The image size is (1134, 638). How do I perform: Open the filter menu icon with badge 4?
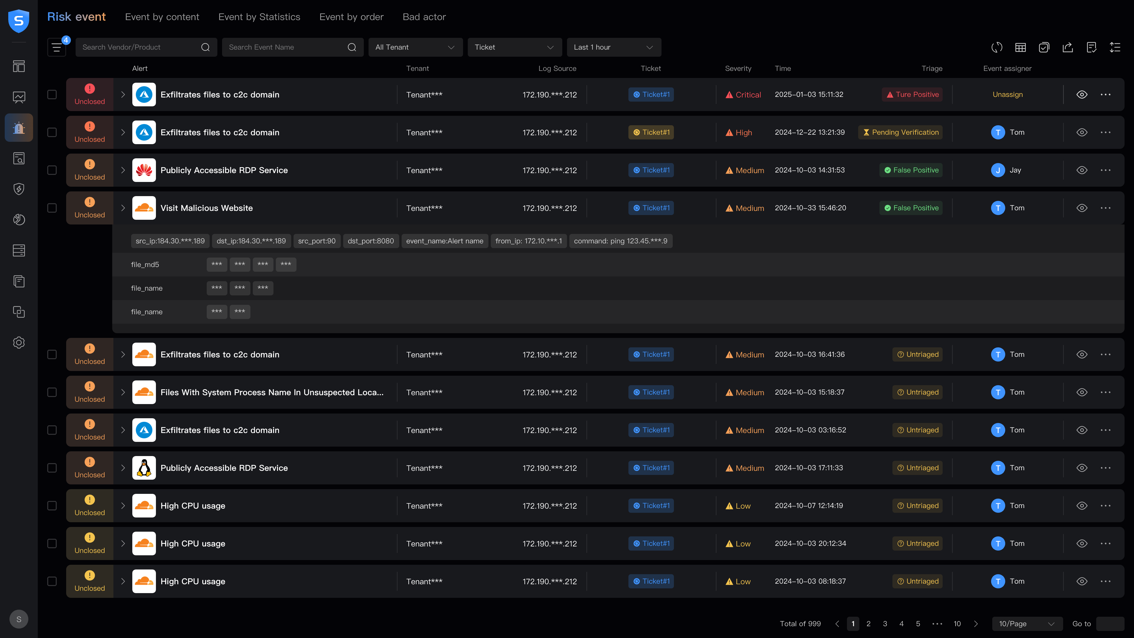(57, 47)
